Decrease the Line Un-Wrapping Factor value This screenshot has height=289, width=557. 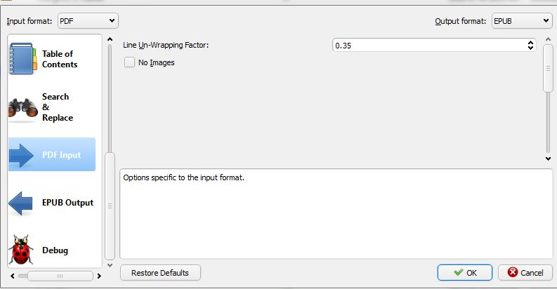click(531, 48)
